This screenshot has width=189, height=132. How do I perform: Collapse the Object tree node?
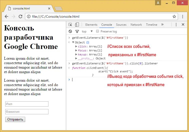click(73, 42)
